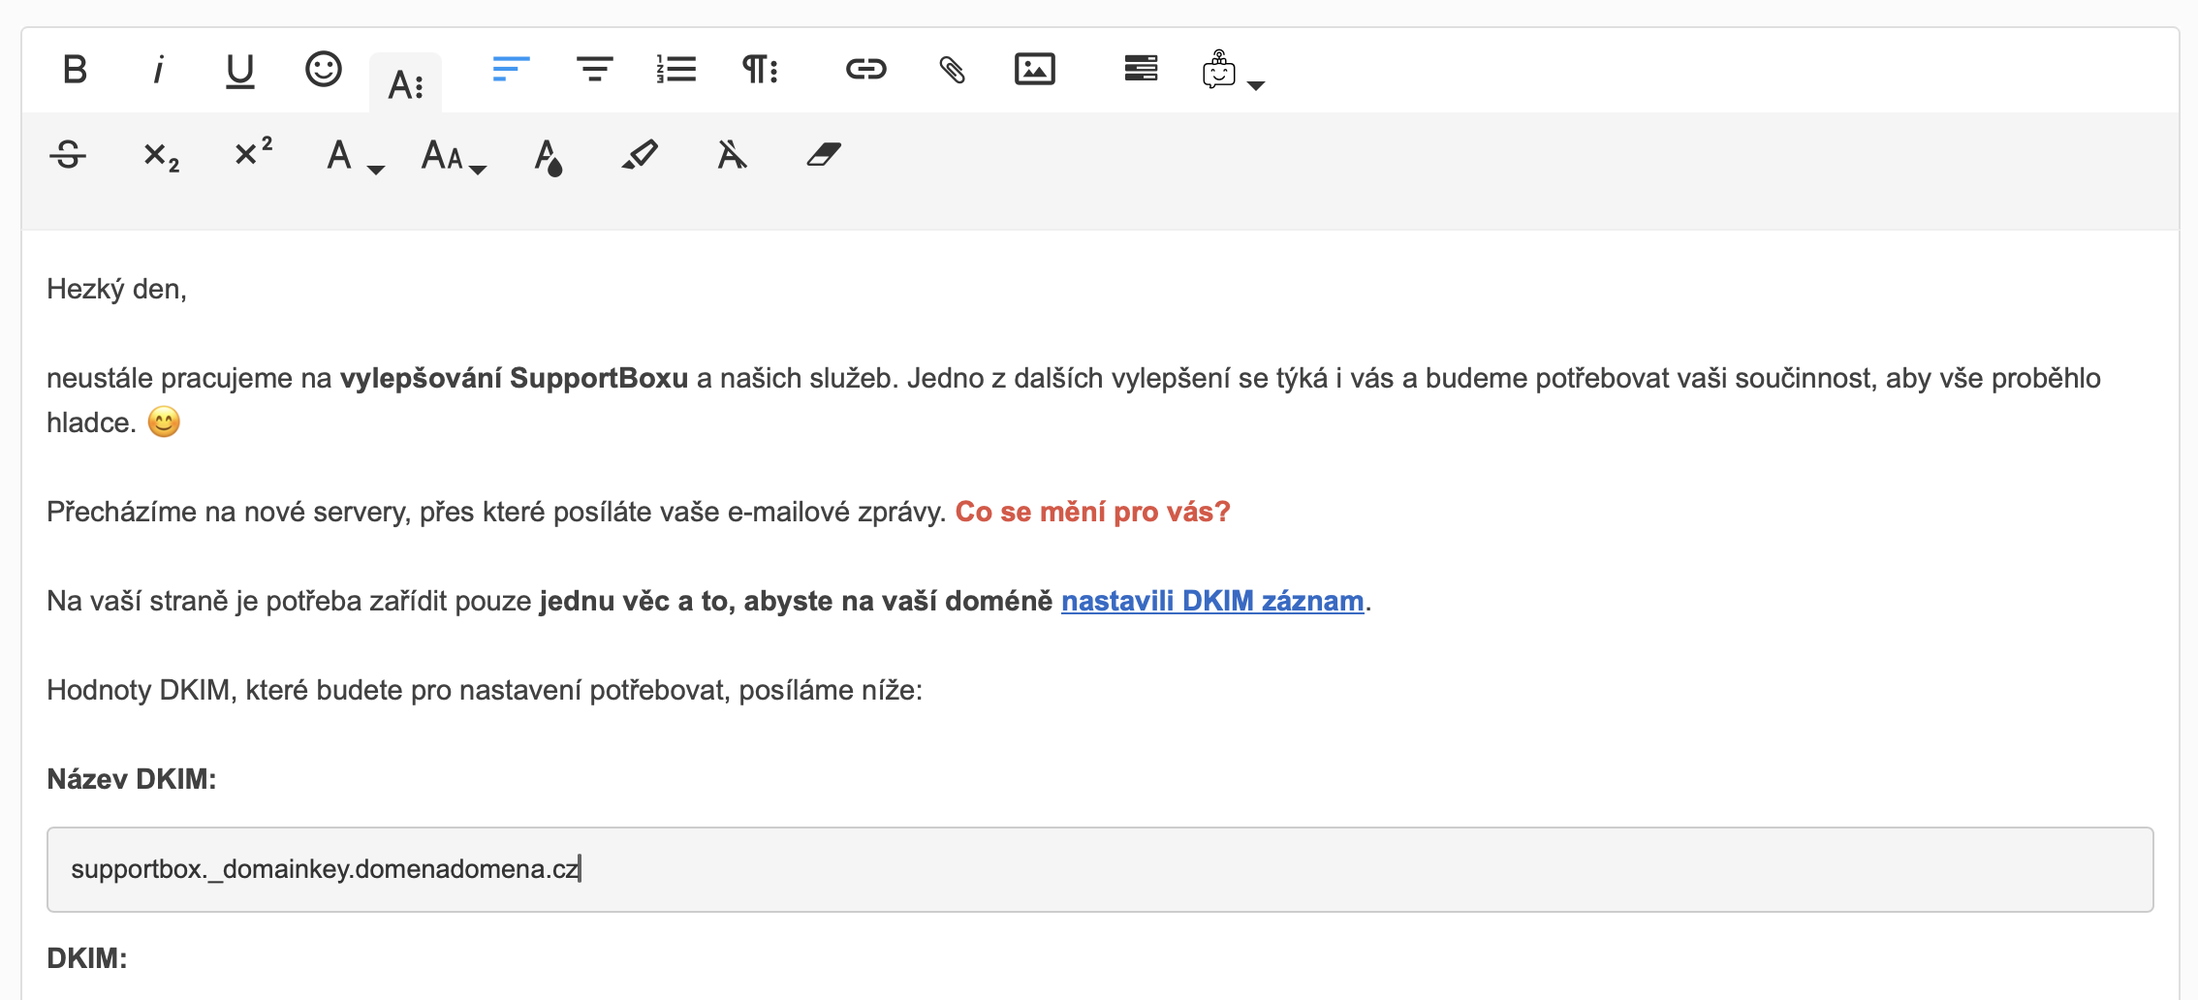Open the emoji picker
This screenshot has width=2198, height=1000.
(323, 70)
